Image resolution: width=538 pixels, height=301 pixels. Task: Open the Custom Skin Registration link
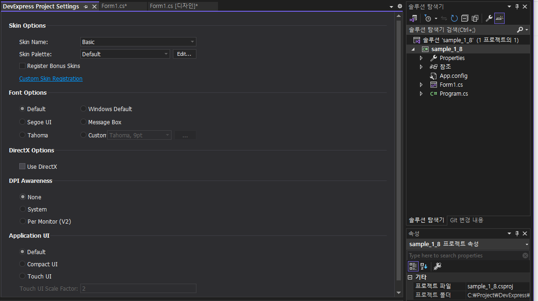click(x=51, y=78)
